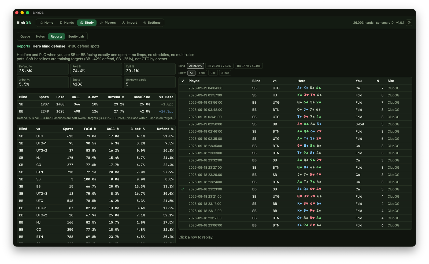Viewport: 429px width, 264px height.
Task: Click the Defend % card showing 25.6%
Action: [43, 69]
